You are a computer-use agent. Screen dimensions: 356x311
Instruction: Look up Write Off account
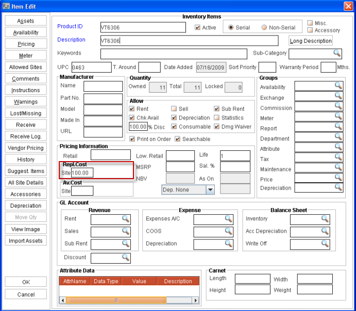[x=325, y=244]
